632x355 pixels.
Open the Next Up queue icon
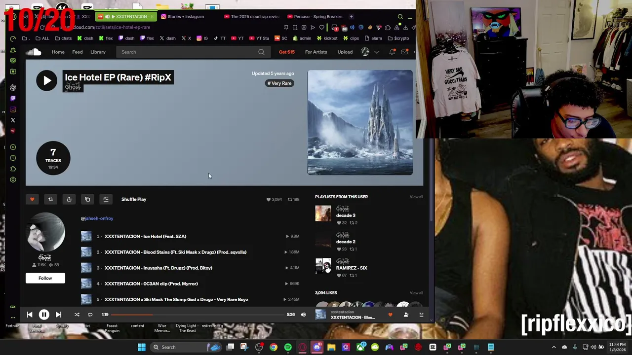pyautogui.click(x=421, y=315)
